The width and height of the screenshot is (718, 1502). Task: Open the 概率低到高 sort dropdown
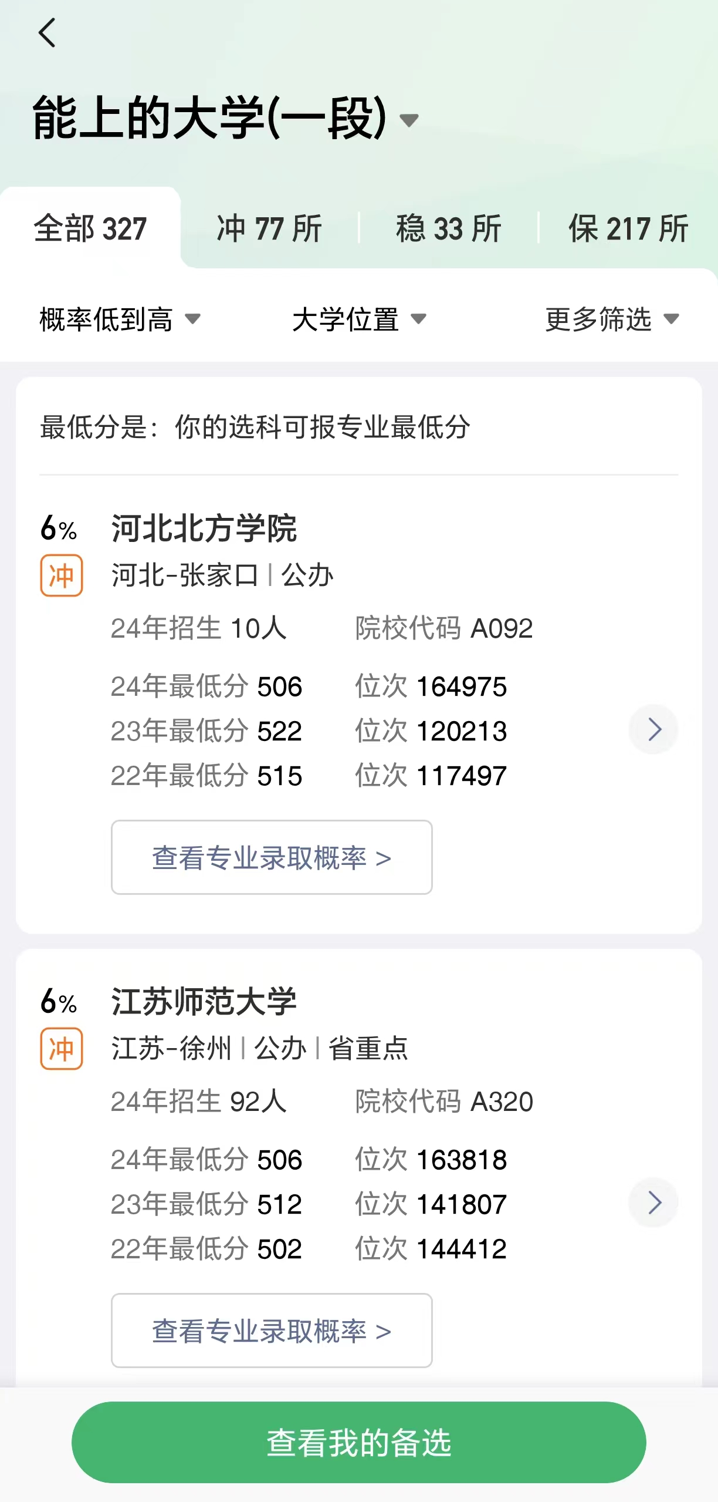[x=120, y=319]
